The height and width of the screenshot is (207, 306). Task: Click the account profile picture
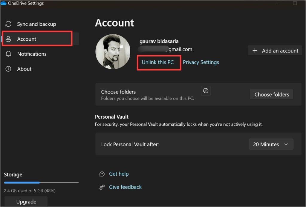[x=113, y=51]
